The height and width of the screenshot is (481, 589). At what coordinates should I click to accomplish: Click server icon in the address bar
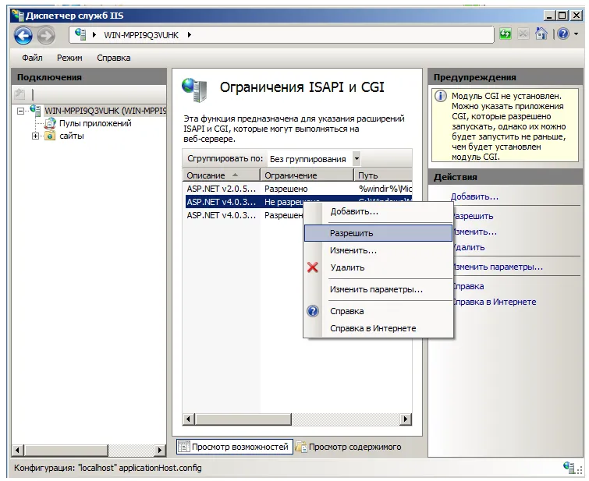click(80, 34)
